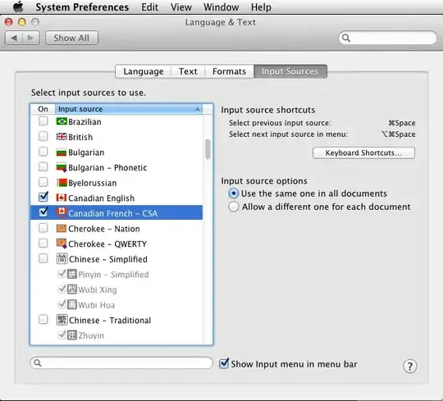Open the Help menu
This screenshot has width=443, height=401.
261,7
